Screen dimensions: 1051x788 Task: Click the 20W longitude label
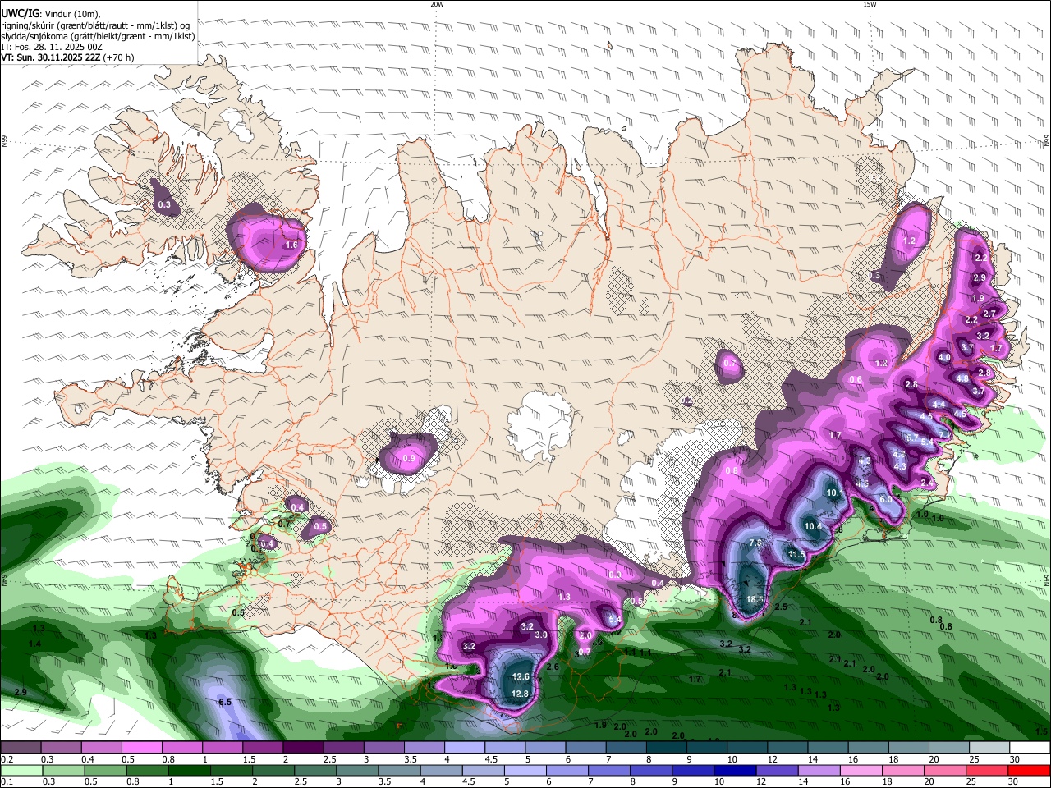point(437,4)
